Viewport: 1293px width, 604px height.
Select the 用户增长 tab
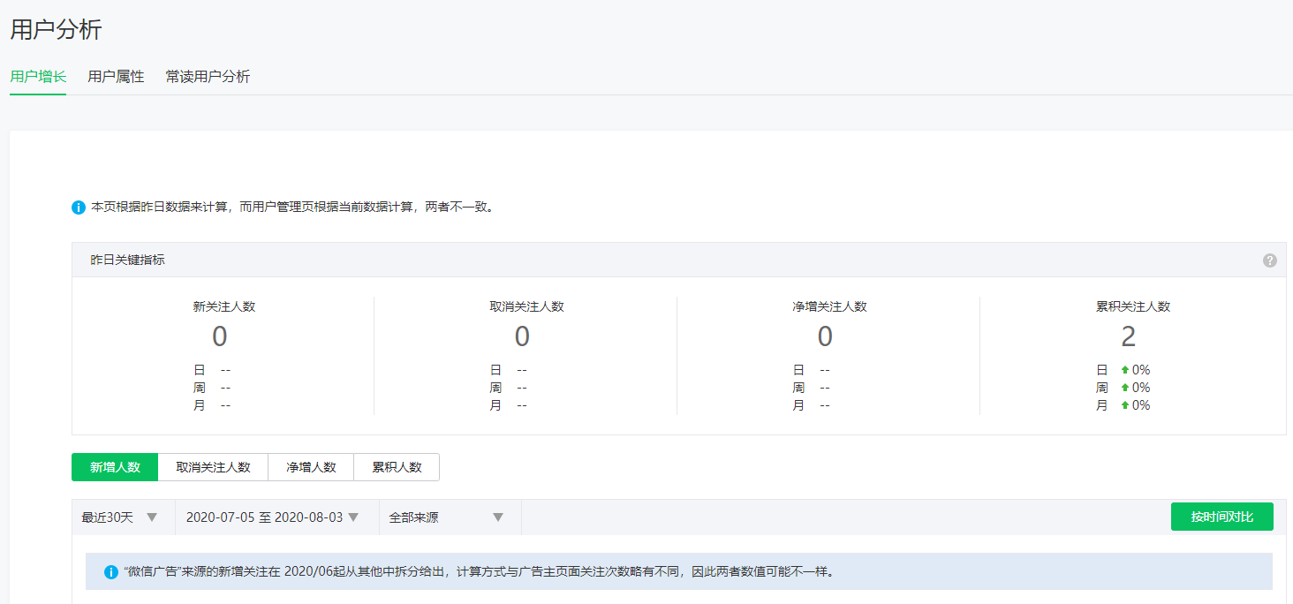pyautogui.click(x=38, y=77)
